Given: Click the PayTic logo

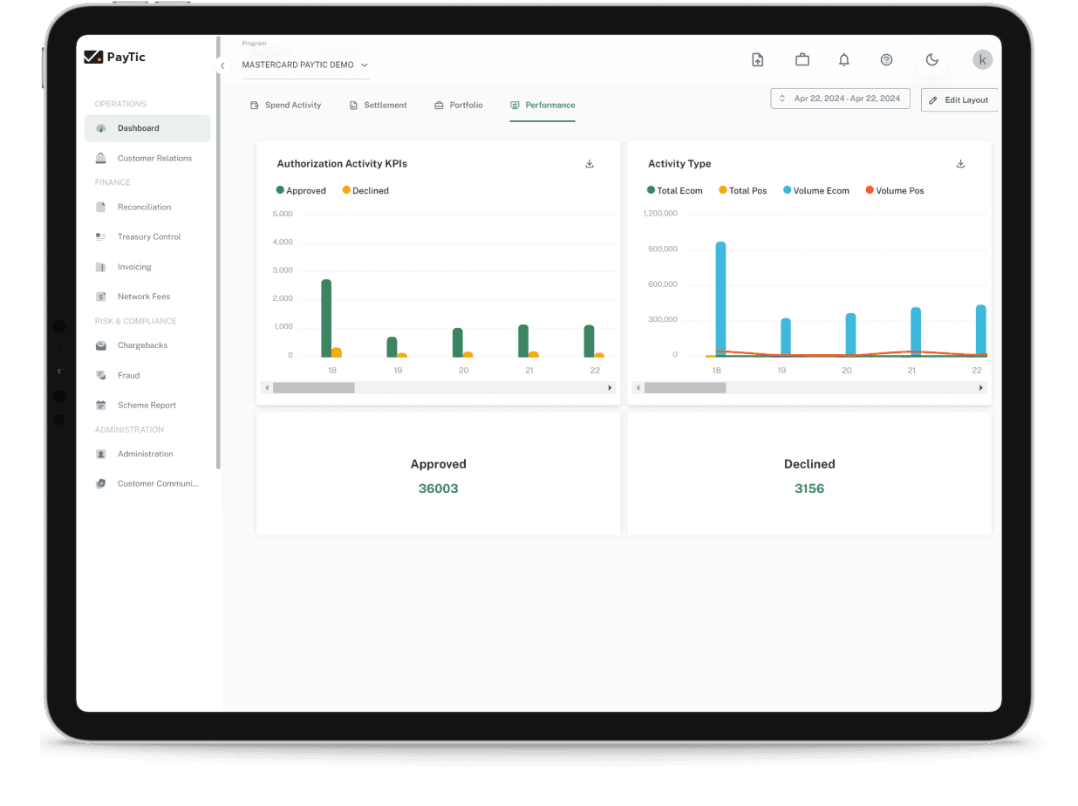Looking at the screenshot, I should (115, 57).
